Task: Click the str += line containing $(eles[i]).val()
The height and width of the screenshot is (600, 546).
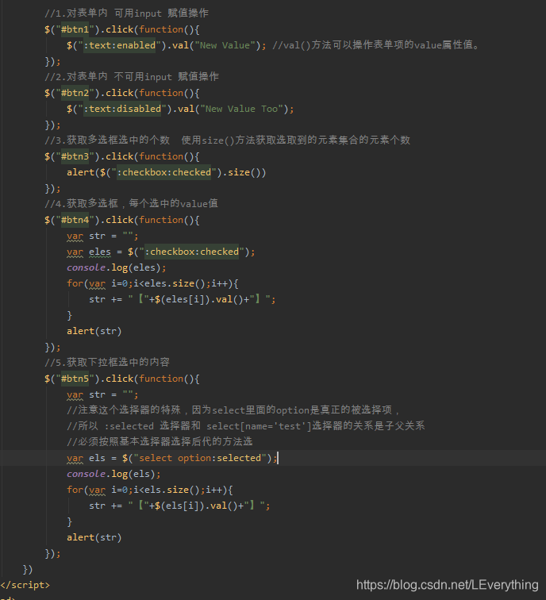Action: (x=182, y=299)
